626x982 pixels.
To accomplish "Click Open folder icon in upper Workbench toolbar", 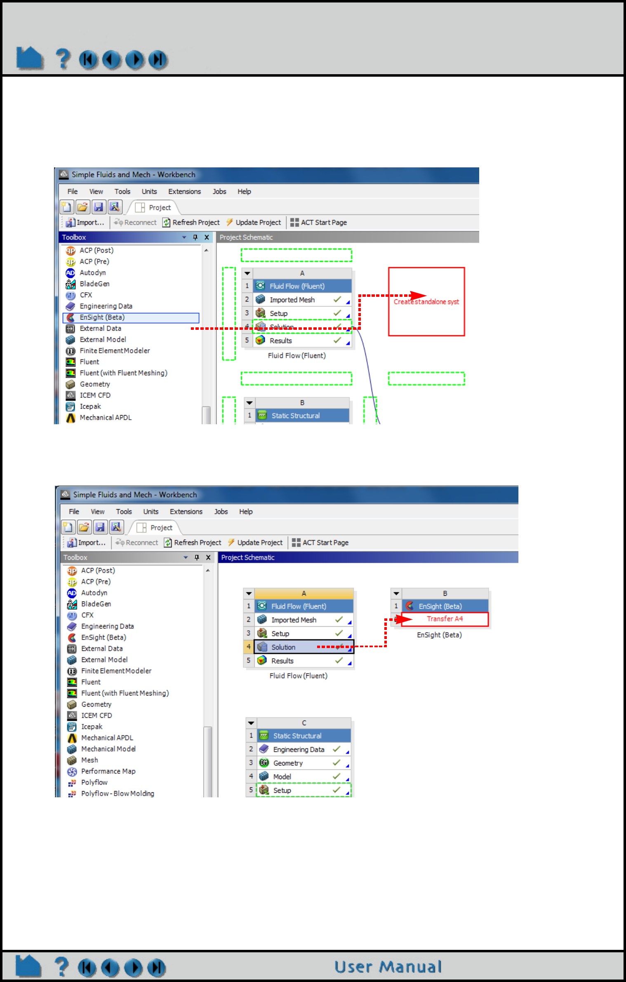I will [x=83, y=207].
